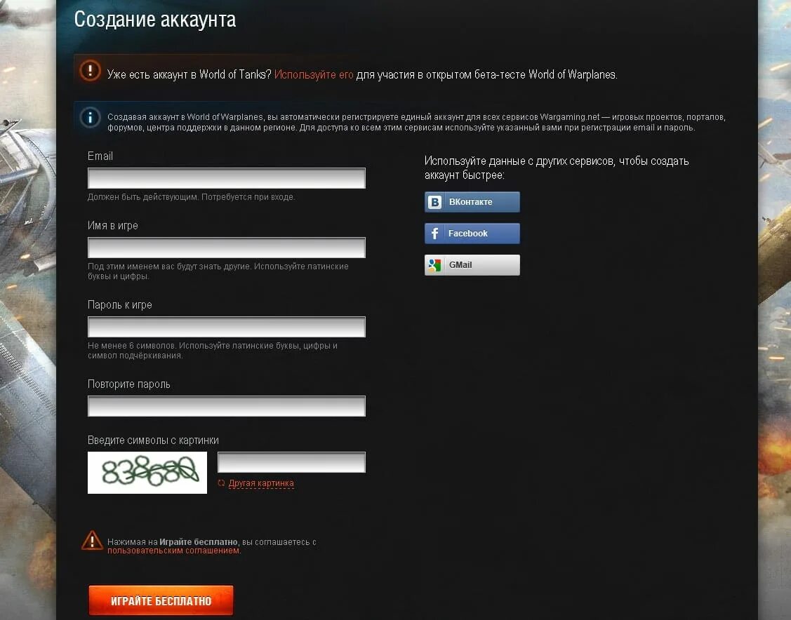
Task: Click the Facebook 'f' logo icon
Action: (434, 234)
